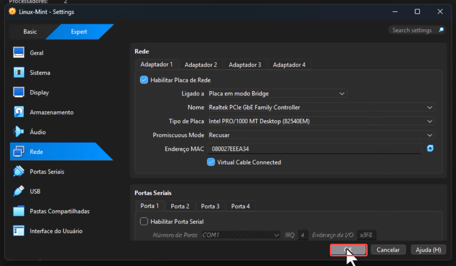
Task: Open the Tipo de Placa dropdown
Action: pos(321,121)
